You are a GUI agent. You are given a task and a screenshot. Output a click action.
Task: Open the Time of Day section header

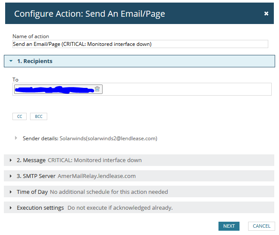[139, 192]
